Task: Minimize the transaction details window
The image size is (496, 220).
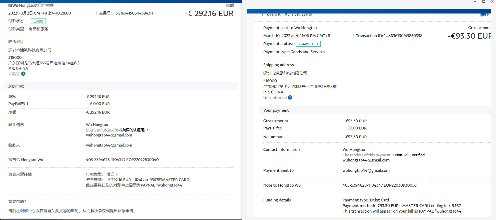Action: 475,2
